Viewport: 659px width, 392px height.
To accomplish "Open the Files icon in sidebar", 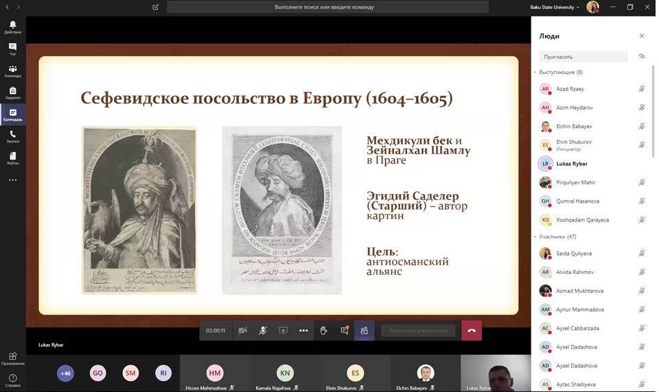I will 12,158.
